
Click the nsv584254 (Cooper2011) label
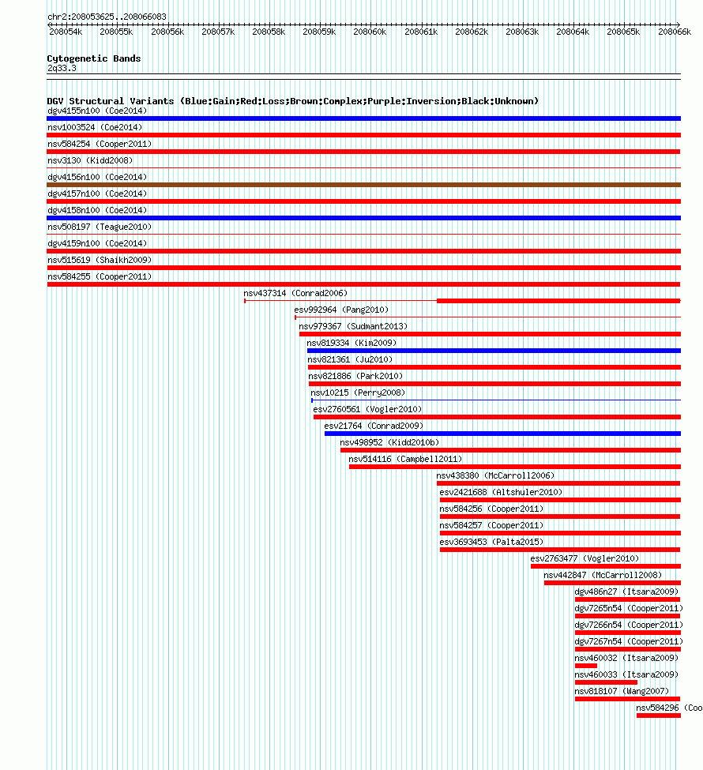[x=100, y=145]
